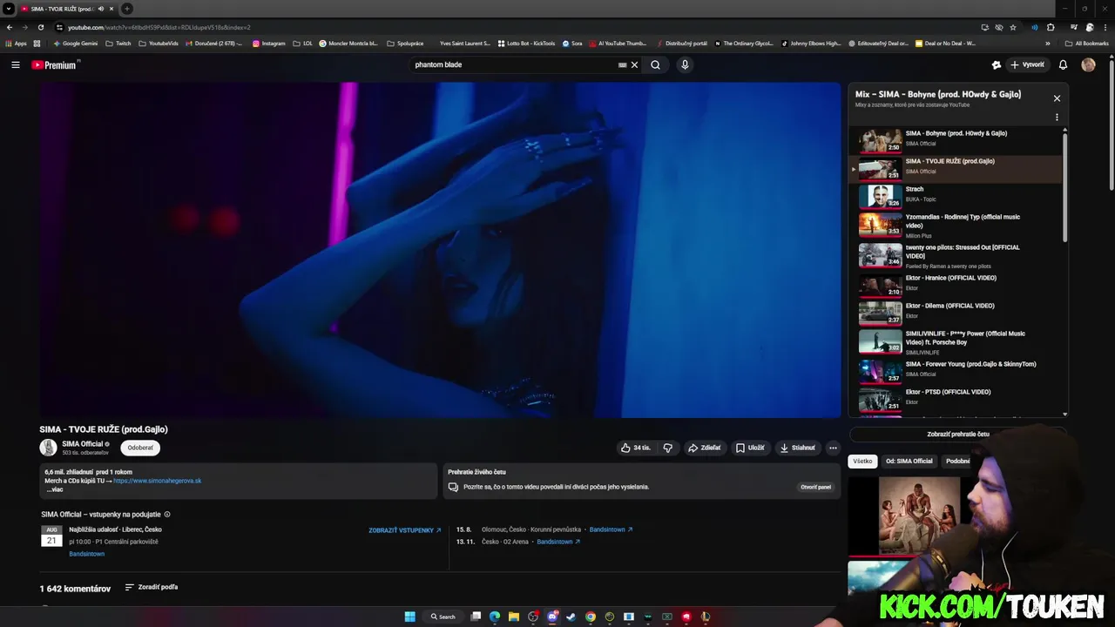Open the simonahegerova.sk merch link
Viewport: 1115px width, 627px height.
pyautogui.click(x=157, y=481)
